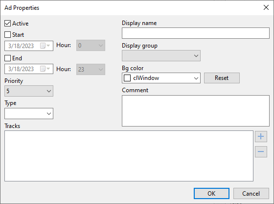Image resolution: width=274 pixels, height=204 pixels.
Task: Focus the Display name text field
Action: (x=196, y=33)
